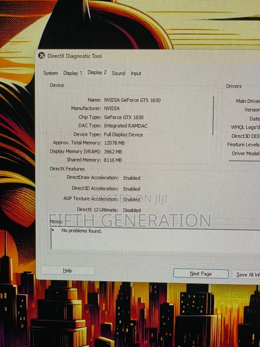Screen dimensions: 260x347
Task: Click the Device list vertical scrollbar
Action: (x=213, y=116)
